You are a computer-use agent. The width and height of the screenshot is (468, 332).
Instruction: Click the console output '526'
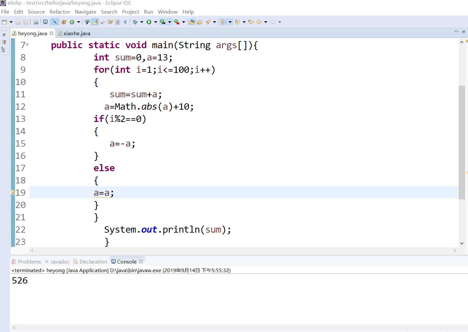coord(20,280)
